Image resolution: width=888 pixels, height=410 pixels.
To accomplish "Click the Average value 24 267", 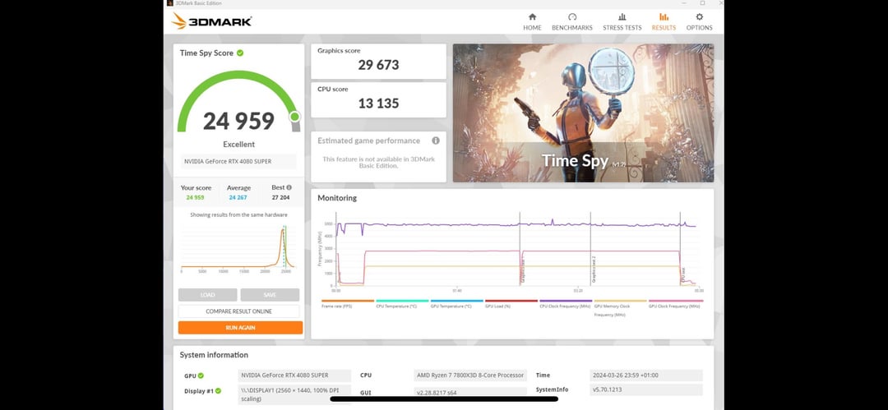I will 238,198.
